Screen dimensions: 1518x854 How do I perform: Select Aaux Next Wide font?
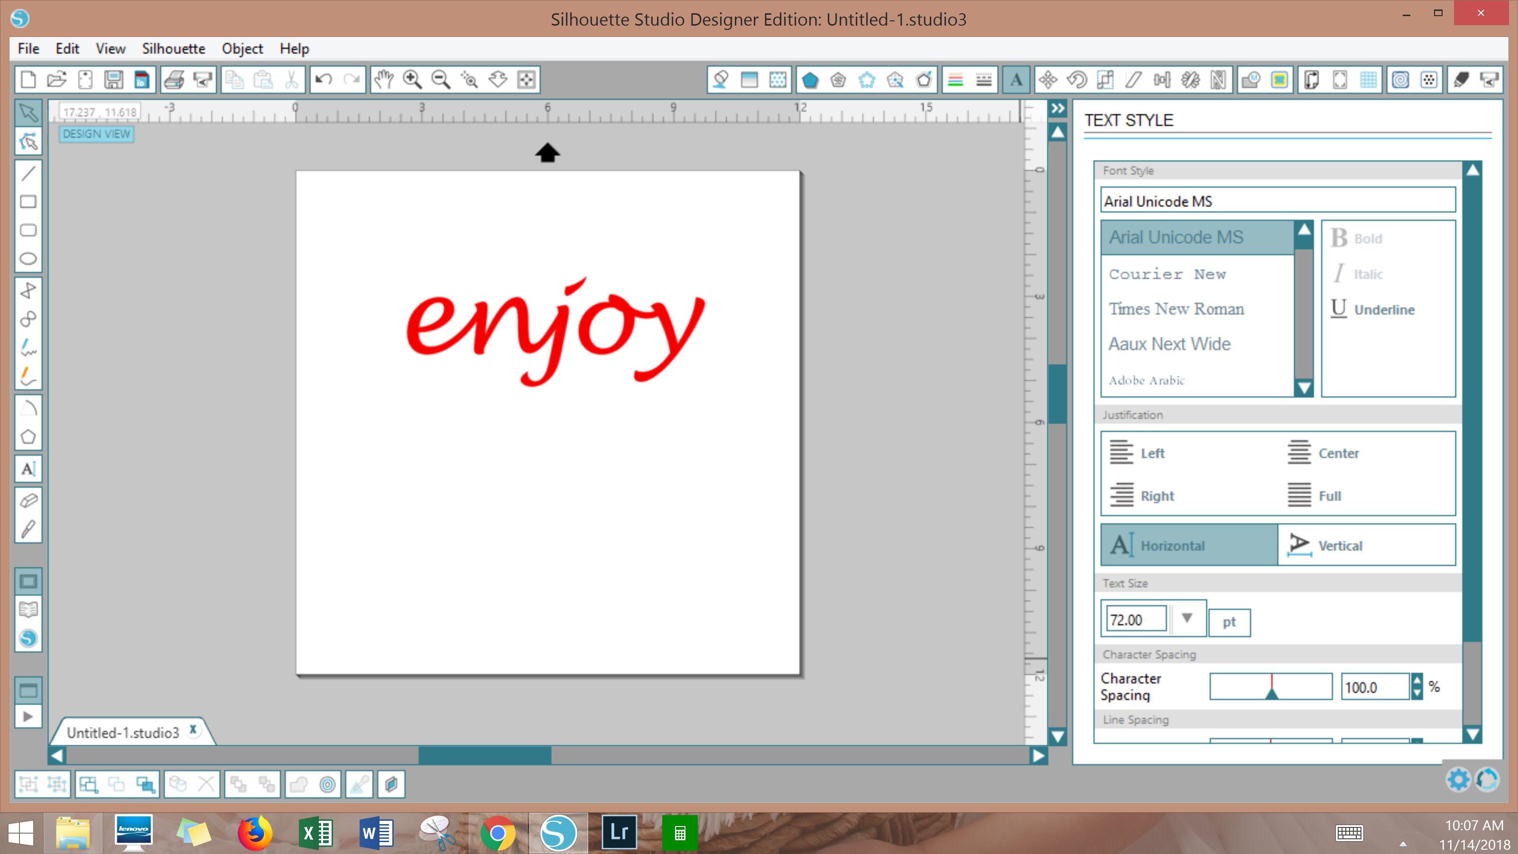[1197, 343]
